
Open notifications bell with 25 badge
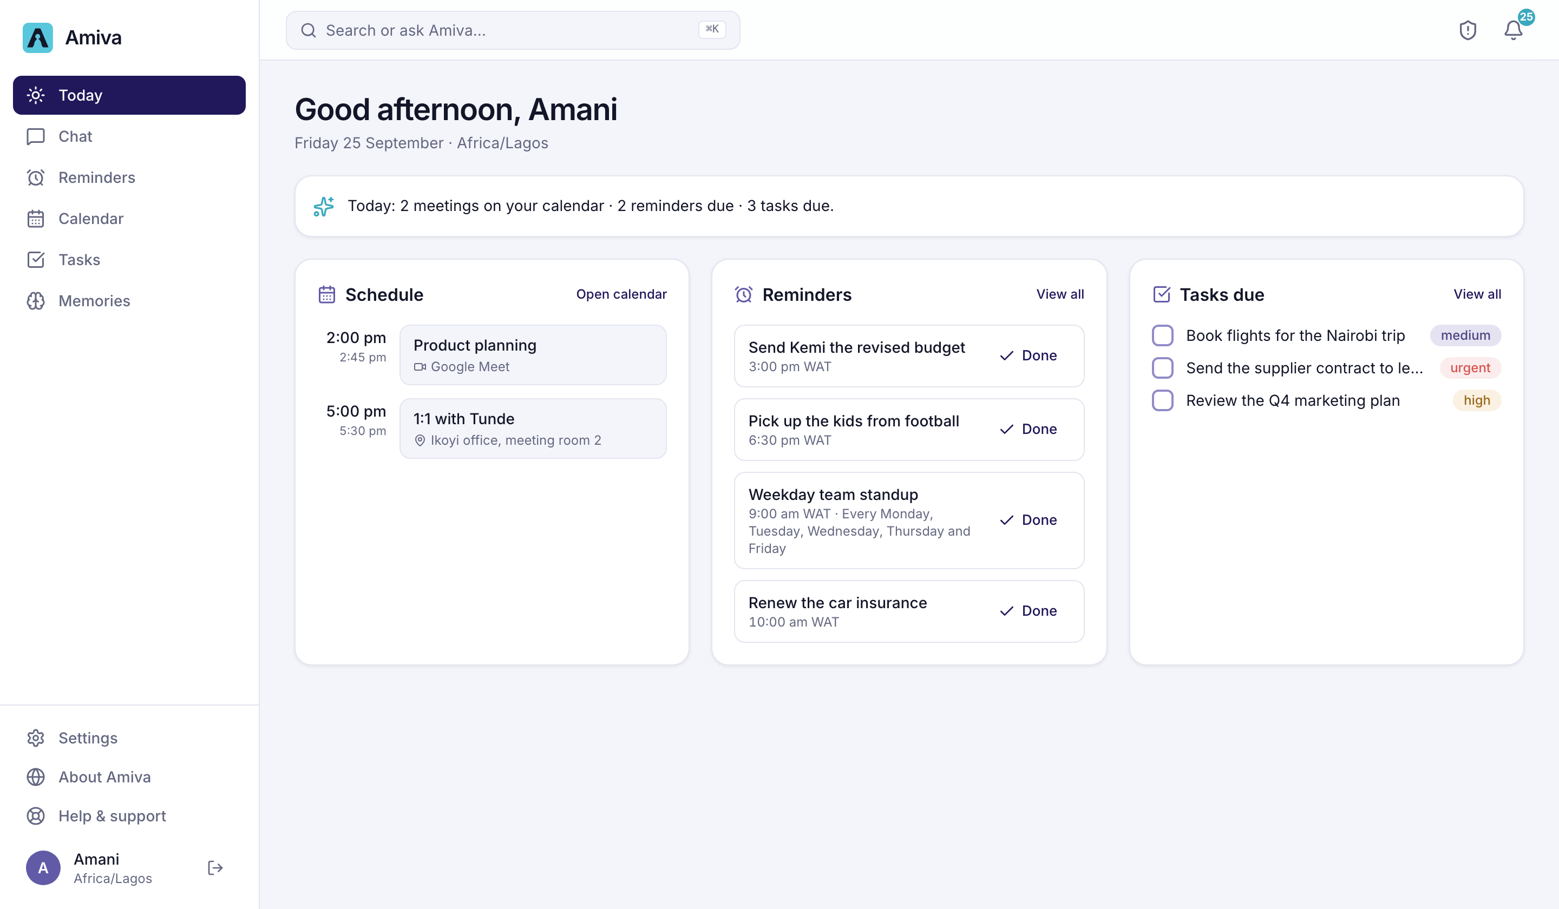click(1513, 30)
